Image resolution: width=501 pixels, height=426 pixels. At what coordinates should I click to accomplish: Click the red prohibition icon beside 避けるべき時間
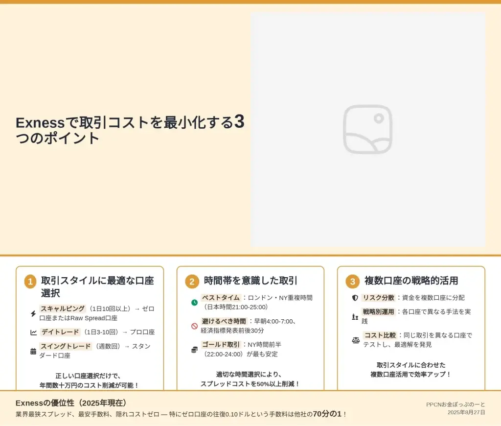click(194, 326)
